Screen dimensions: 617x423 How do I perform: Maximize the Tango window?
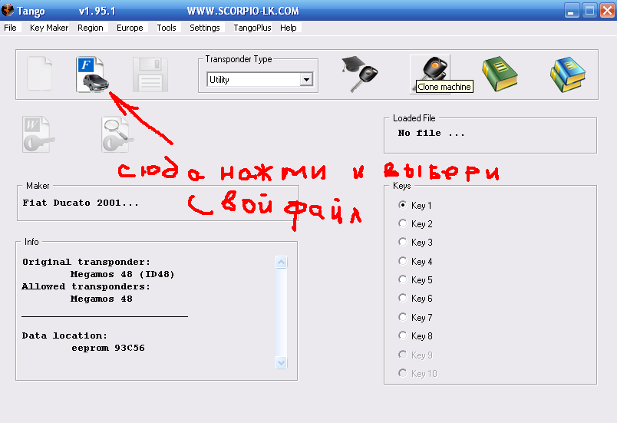coord(589,11)
